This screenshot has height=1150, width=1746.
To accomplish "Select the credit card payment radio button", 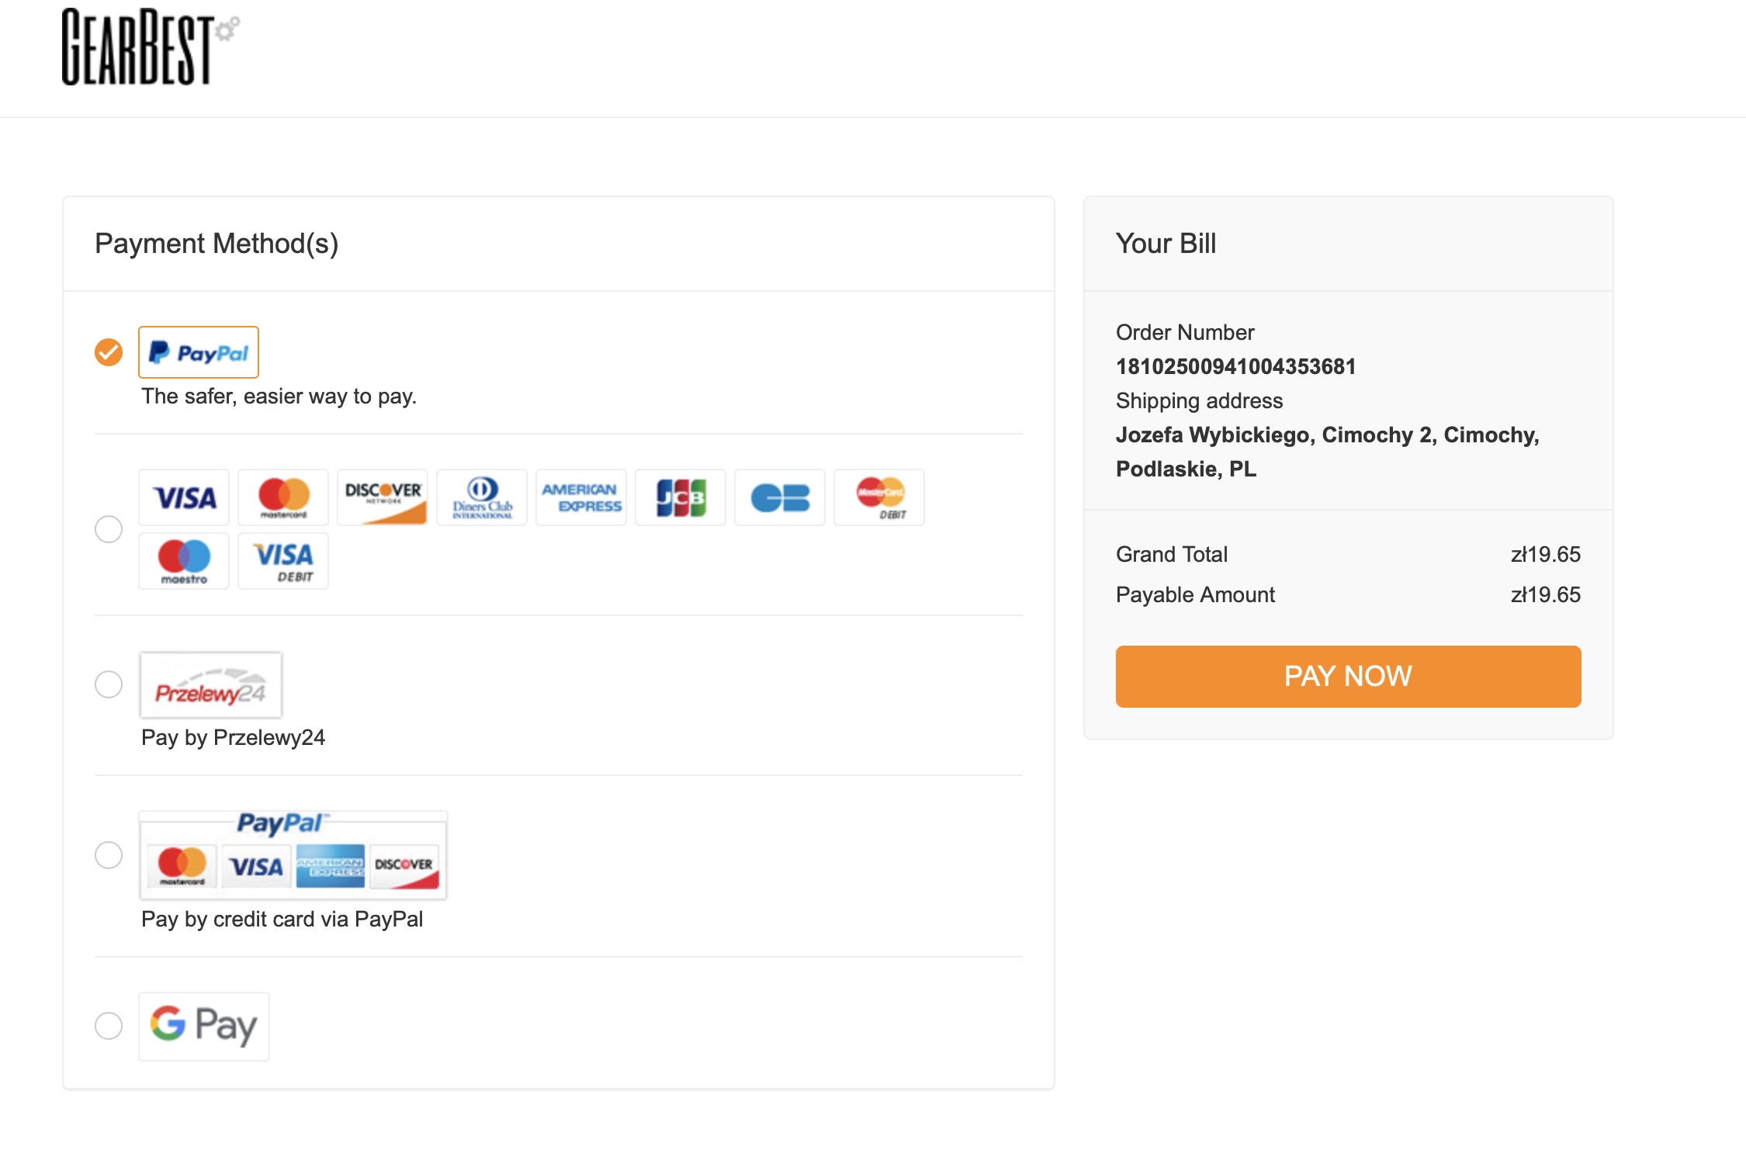I will pyautogui.click(x=109, y=529).
